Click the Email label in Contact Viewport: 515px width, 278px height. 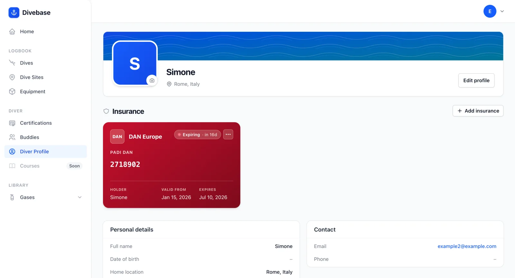[320, 246]
